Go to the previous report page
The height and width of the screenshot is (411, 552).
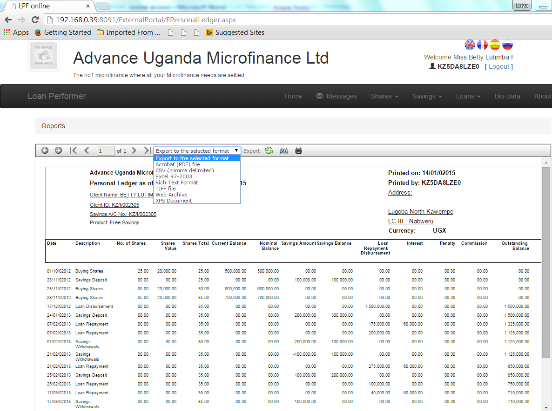pos(87,150)
